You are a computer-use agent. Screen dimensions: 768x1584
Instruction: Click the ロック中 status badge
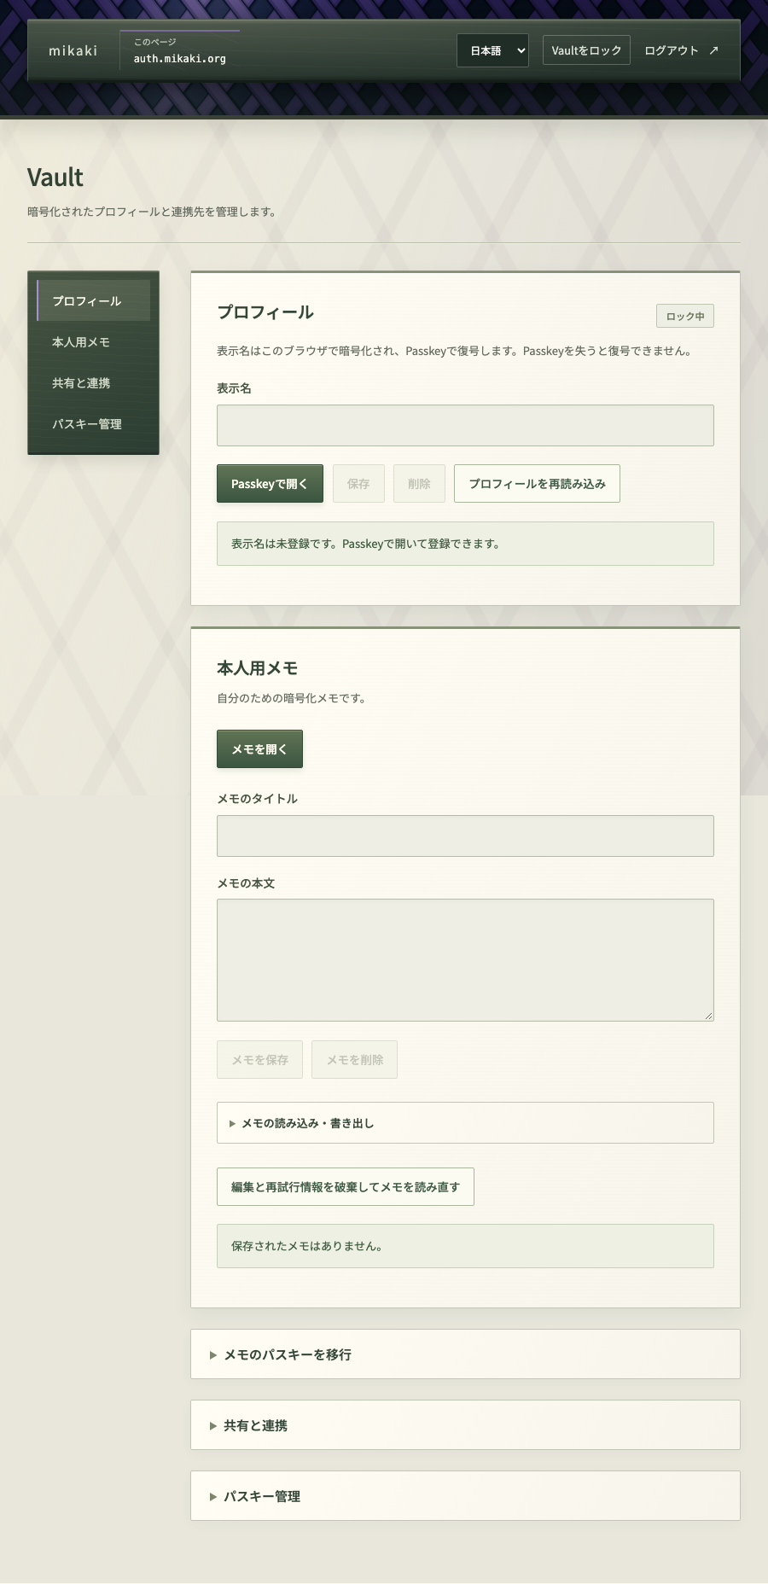(685, 316)
